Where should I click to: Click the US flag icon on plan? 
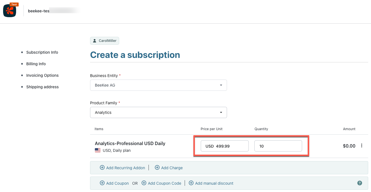98,150
